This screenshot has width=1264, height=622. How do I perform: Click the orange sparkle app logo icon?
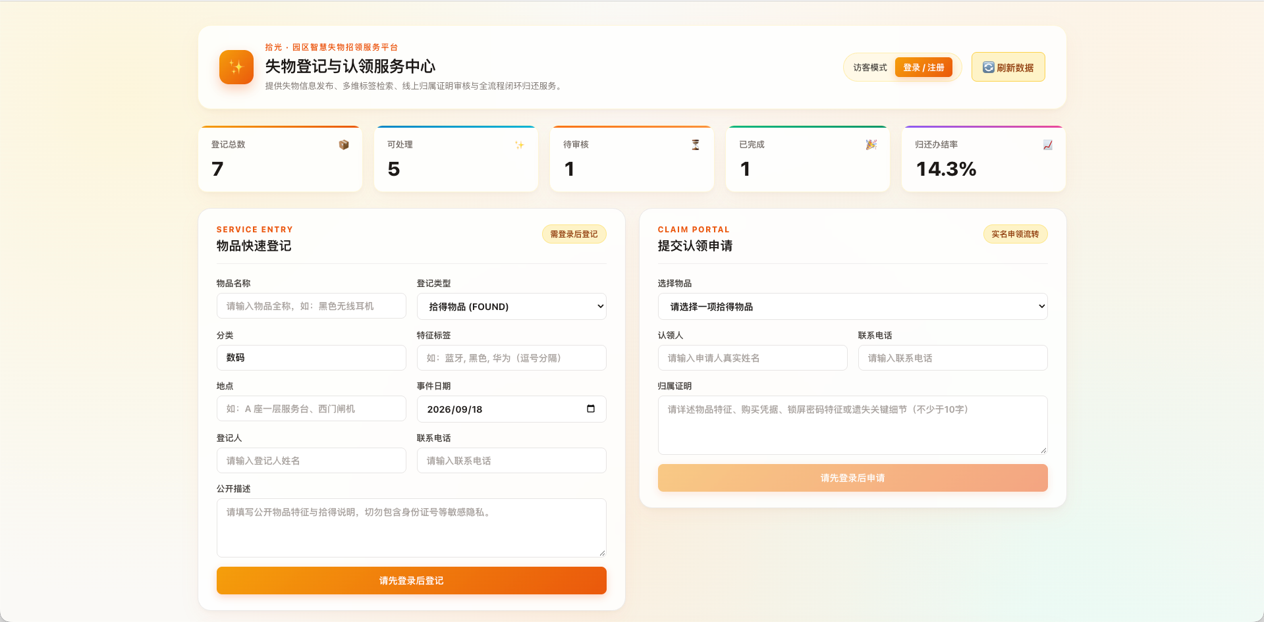point(236,67)
